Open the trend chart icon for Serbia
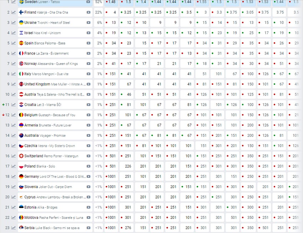Image resolution: width=303 pixels, height=233 pixels. pyautogui.click(x=14, y=228)
